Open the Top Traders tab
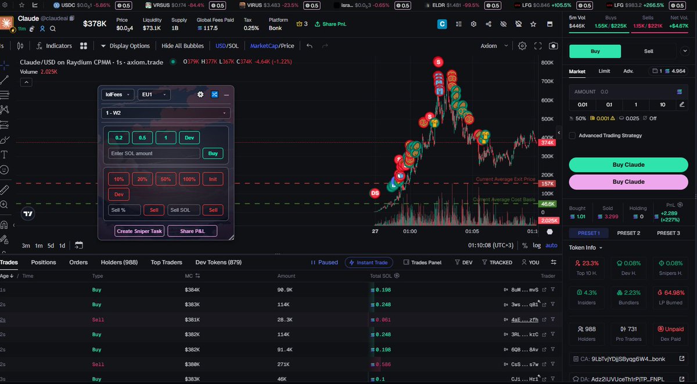Image resolution: width=697 pixels, height=384 pixels. (x=166, y=263)
